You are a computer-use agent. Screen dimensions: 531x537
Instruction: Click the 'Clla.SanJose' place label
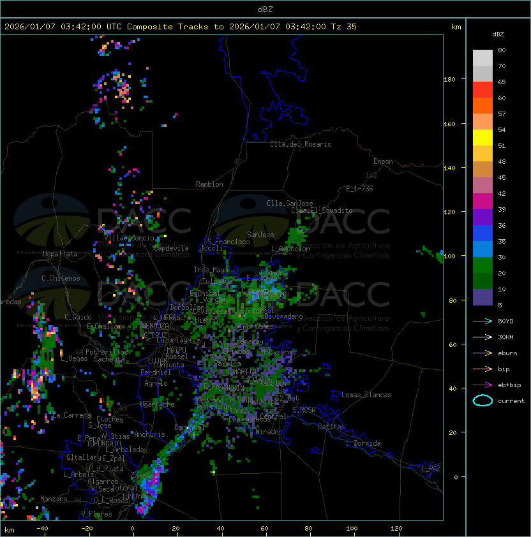(x=290, y=203)
